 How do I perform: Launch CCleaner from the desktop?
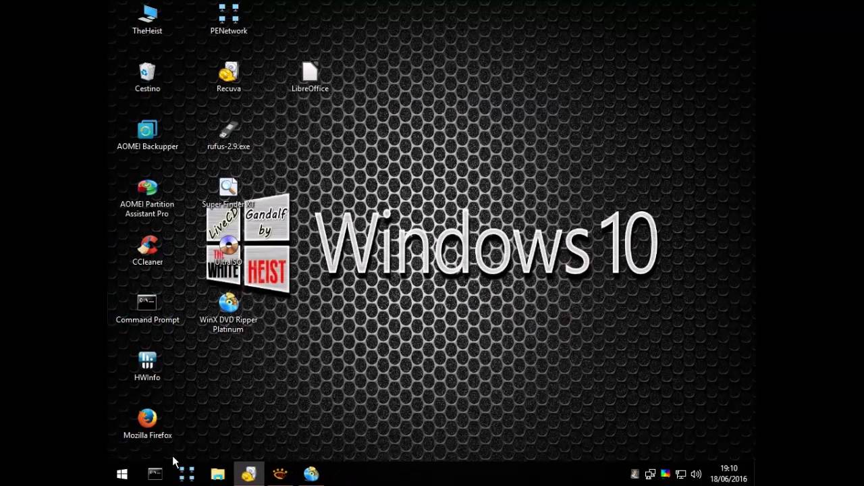coord(147,250)
